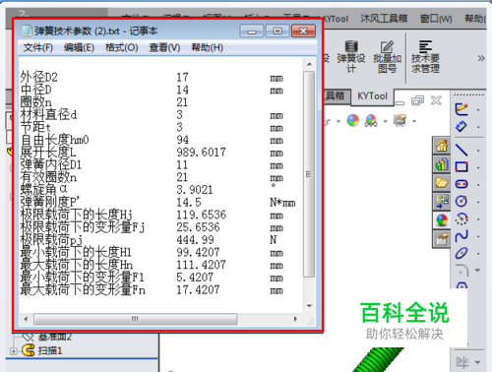This screenshot has height=372, width=492.
Task: Open dropdown arrow beside Spline tool
Action: tap(478, 236)
